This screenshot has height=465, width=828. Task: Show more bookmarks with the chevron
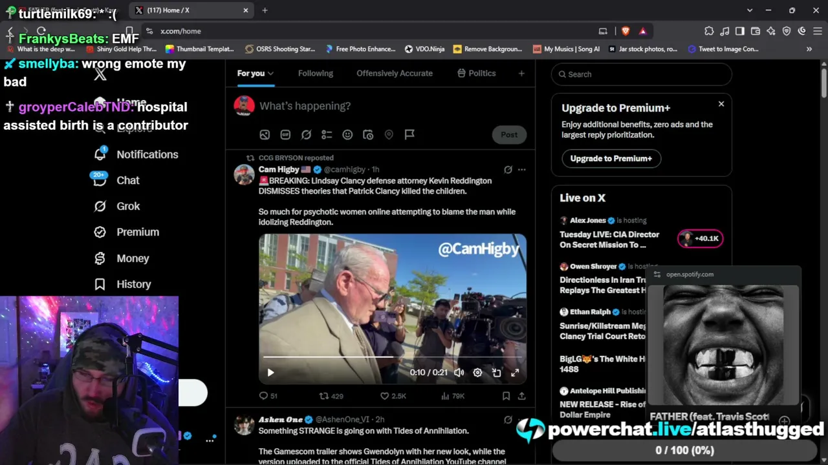pos(809,49)
